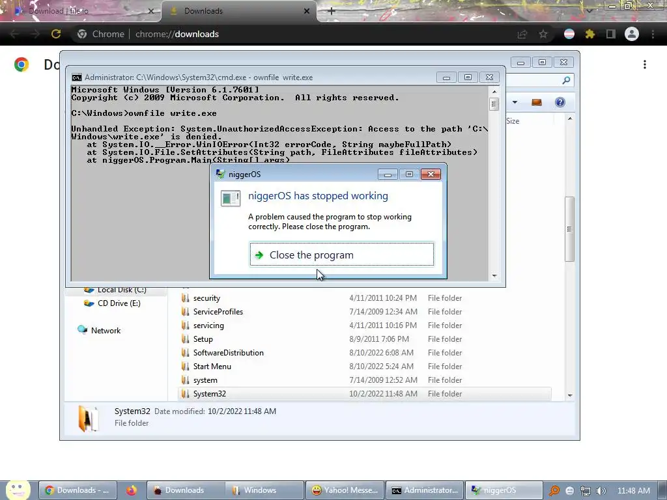
Task: Click the Explorer file list scroll down arrow
Action: pos(569,395)
